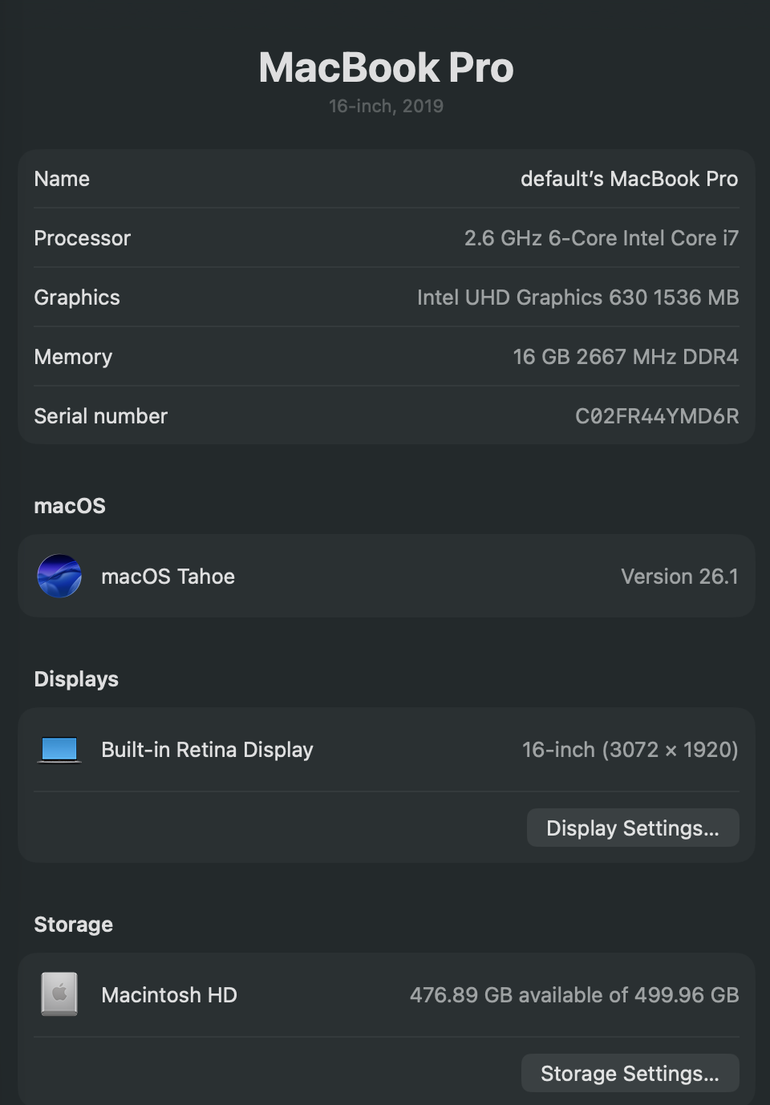The width and height of the screenshot is (770, 1105).
Task: Click the Displays section heading
Action: 75,679
